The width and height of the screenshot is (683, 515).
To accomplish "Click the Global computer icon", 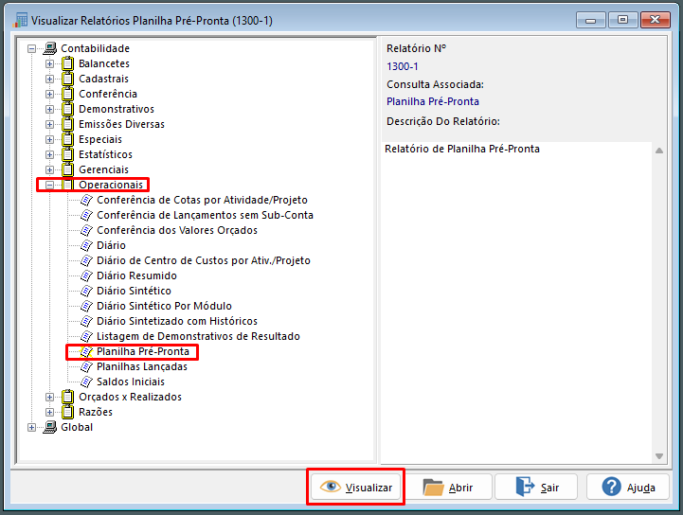I will (50, 427).
